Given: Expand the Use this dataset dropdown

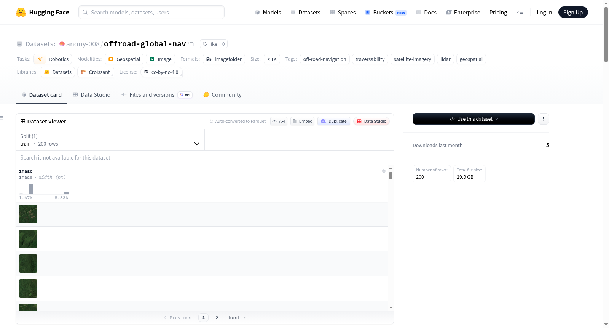Looking at the screenshot, I should tap(473, 119).
